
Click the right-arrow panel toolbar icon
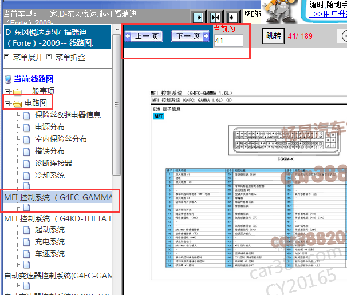click(198, 17)
